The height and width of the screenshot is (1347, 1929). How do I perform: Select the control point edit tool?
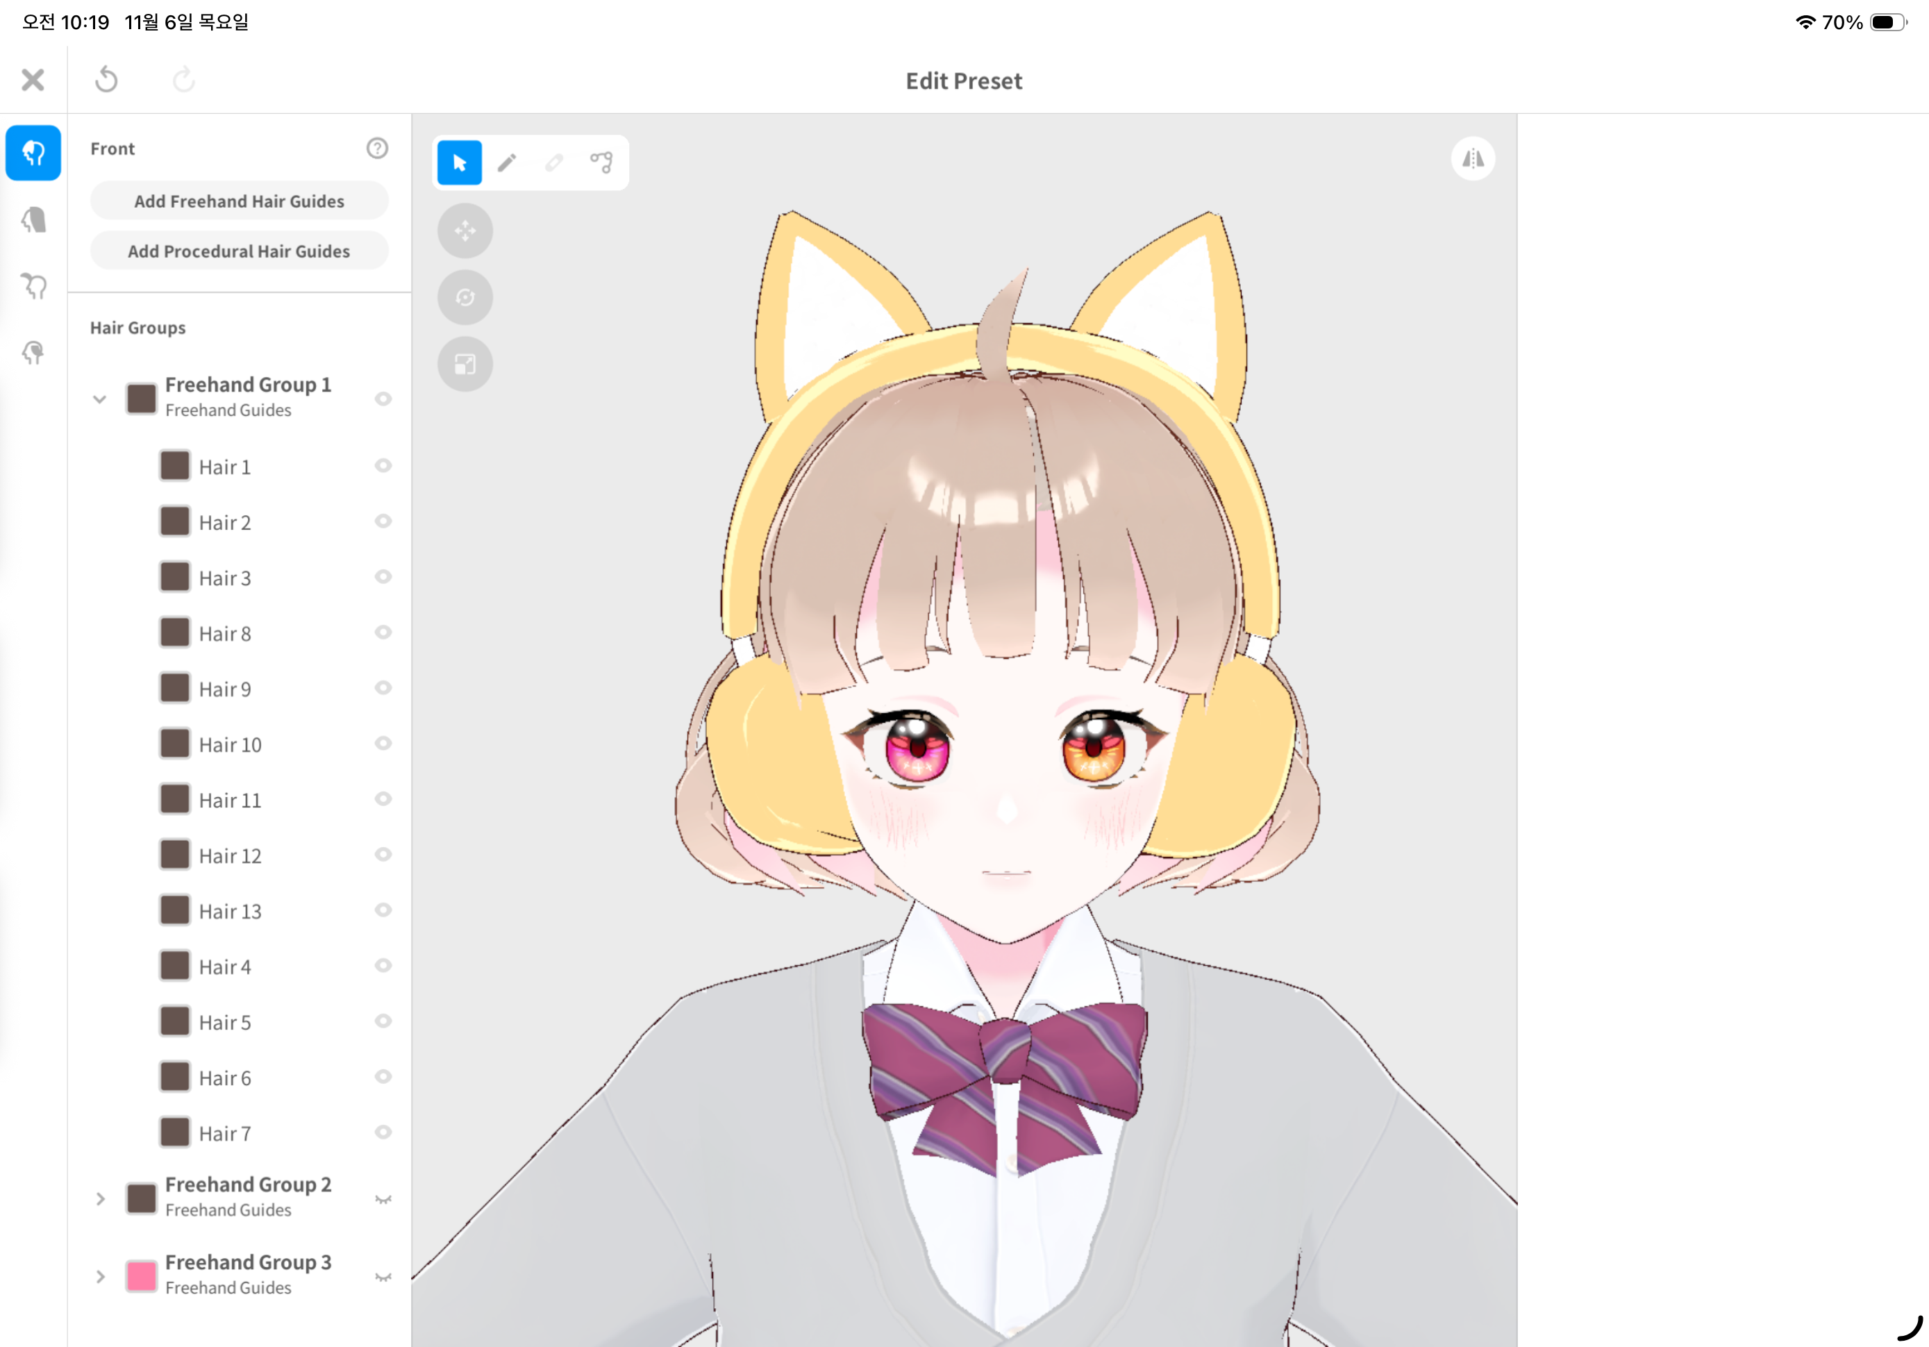coord(601,162)
